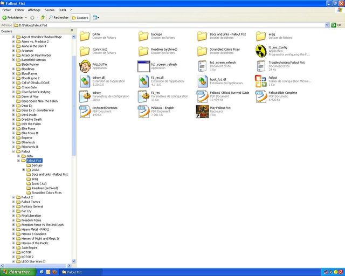Open the KeyboardShortcuts PDF document

(x=85, y=112)
